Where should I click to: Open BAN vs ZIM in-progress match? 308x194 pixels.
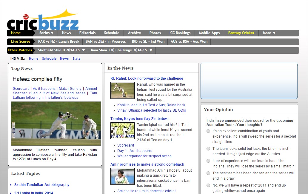pyautogui.click(x=106, y=41)
